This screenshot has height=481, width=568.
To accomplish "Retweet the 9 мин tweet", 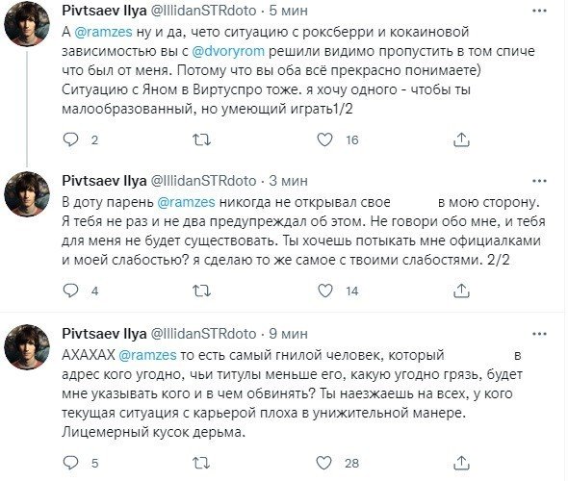I will coord(201,463).
